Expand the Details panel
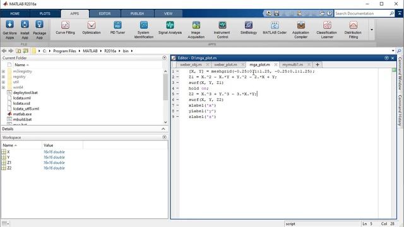The height and width of the screenshot is (227, 404). (x=163, y=129)
